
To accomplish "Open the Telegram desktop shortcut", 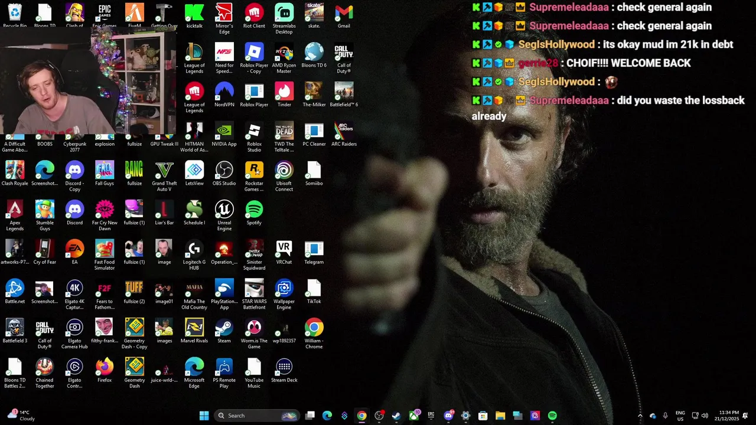I will (x=314, y=252).
